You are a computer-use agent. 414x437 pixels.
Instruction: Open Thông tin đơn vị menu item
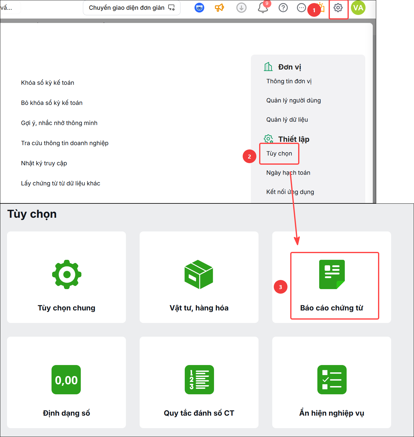click(x=289, y=81)
